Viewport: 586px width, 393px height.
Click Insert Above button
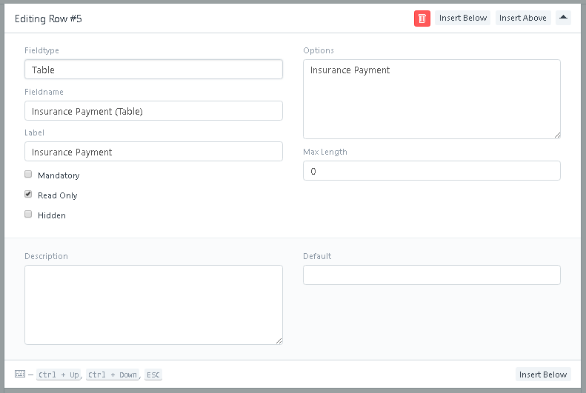(523, 18)
